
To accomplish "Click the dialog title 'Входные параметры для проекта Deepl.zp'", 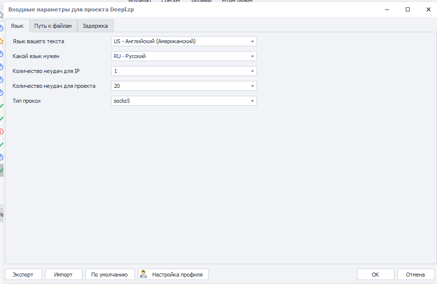I will point(71,9).
